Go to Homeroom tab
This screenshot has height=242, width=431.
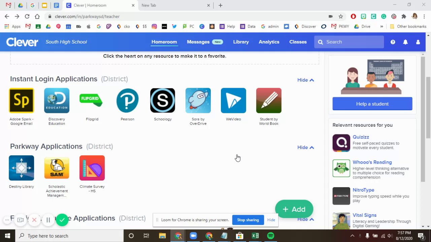tap(164, 42)
